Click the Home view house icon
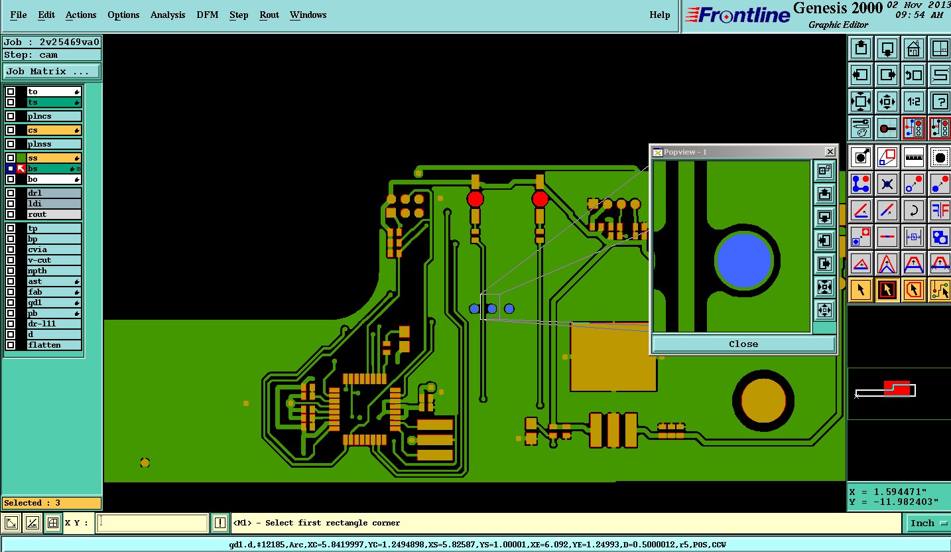951x552 pixels. (x=914, y=48)
